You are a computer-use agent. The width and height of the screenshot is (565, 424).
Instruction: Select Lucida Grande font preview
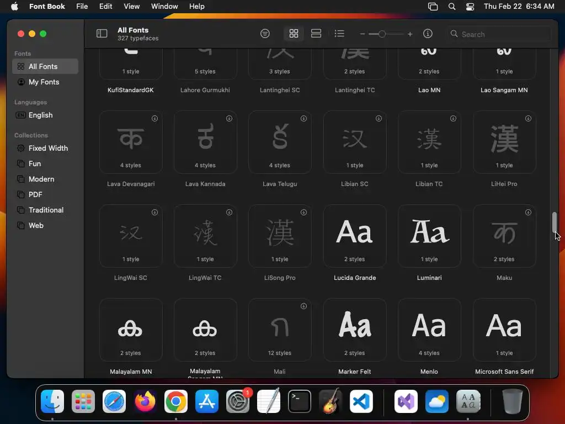tap(355, 236)
